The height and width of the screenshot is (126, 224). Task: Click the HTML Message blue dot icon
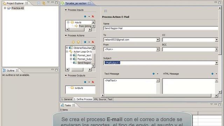pyautogui.click(x=212, y=74)
